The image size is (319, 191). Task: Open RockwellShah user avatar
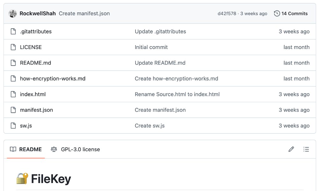tap(13, 14)
